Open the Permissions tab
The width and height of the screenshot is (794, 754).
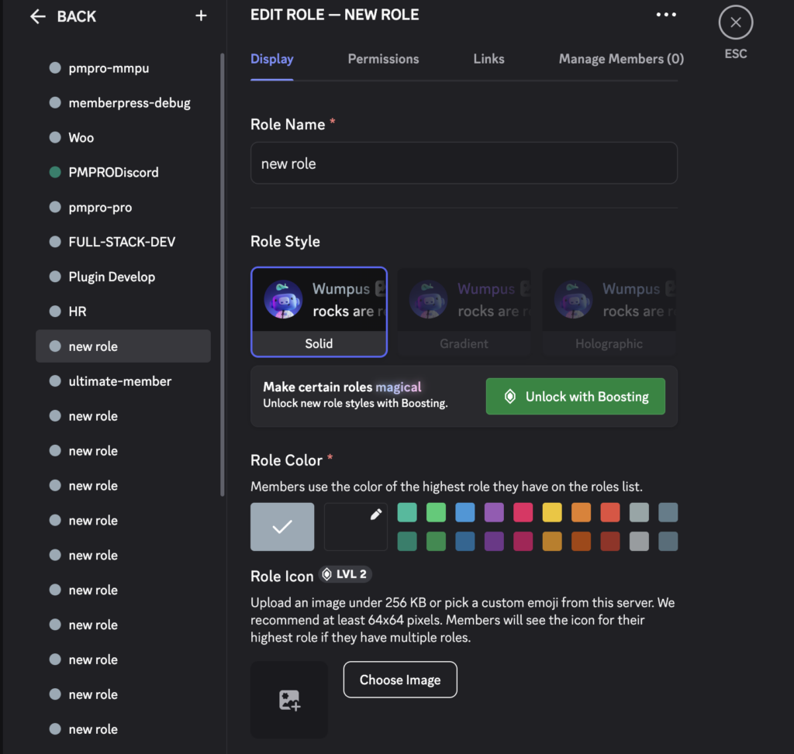[383, 59]
